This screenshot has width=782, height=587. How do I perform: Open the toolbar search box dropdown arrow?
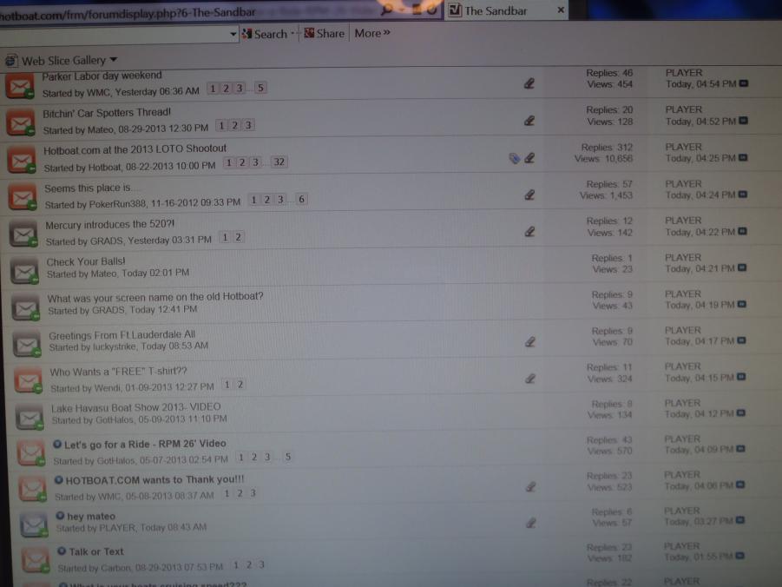233,34
